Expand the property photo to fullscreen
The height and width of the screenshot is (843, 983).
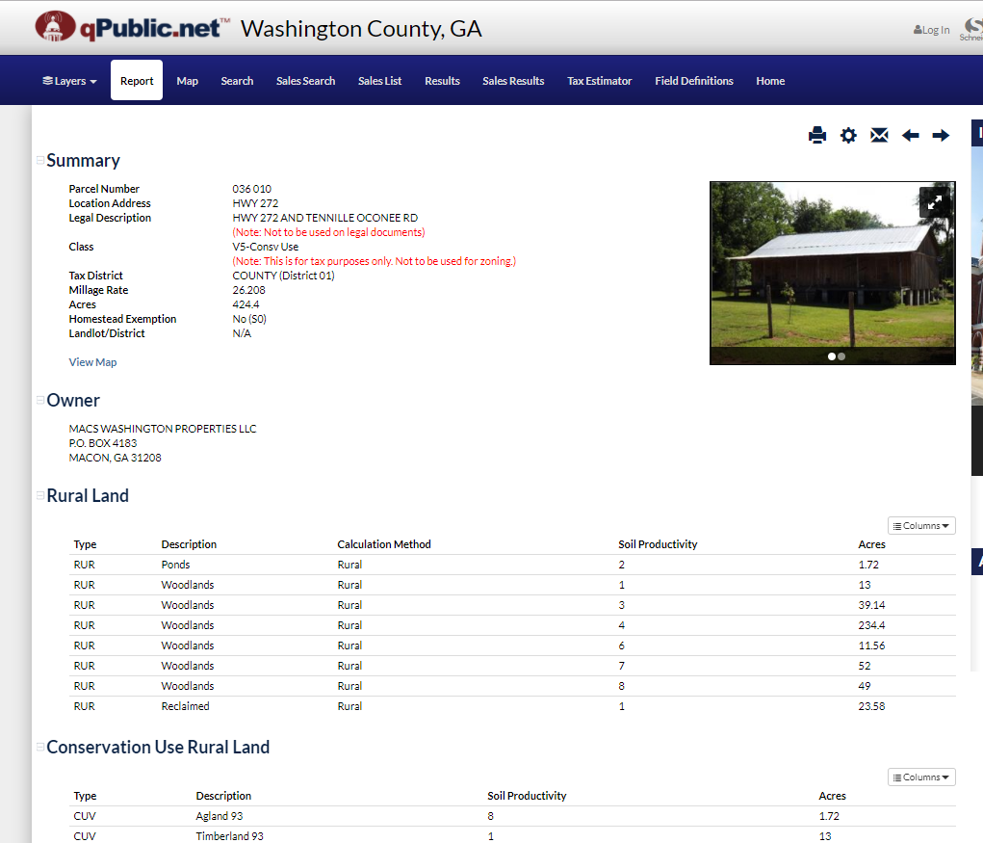pos(934,202)
